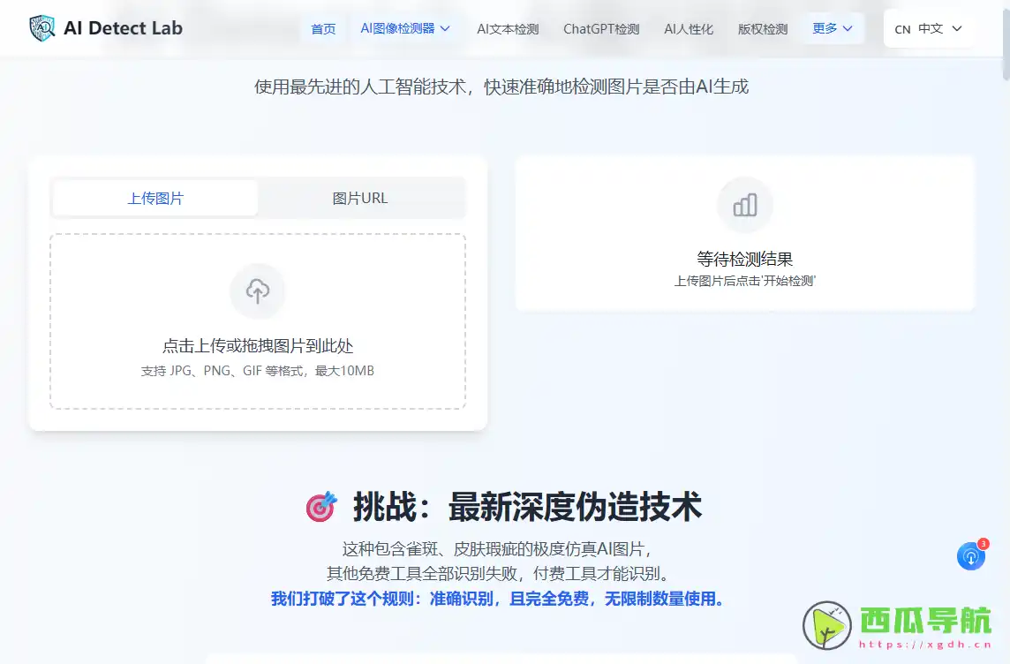1010x664 pixels.
Task: Click the 等待检测结果 heading
Action: tap(744, 259)
